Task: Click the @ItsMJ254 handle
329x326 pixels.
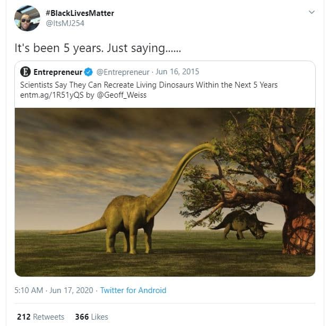Action: 65,23
